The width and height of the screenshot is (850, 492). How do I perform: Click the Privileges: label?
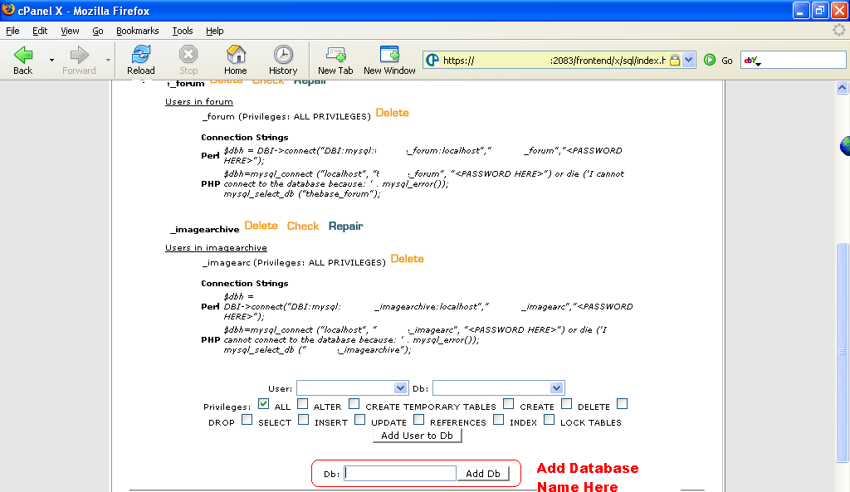point(227,407)
